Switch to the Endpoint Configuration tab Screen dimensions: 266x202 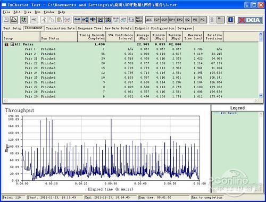tap(154, 28)
